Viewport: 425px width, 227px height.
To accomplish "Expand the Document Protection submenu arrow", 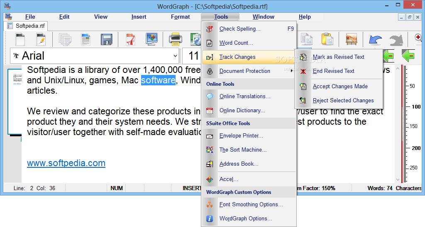I will (x=292, y=71).
